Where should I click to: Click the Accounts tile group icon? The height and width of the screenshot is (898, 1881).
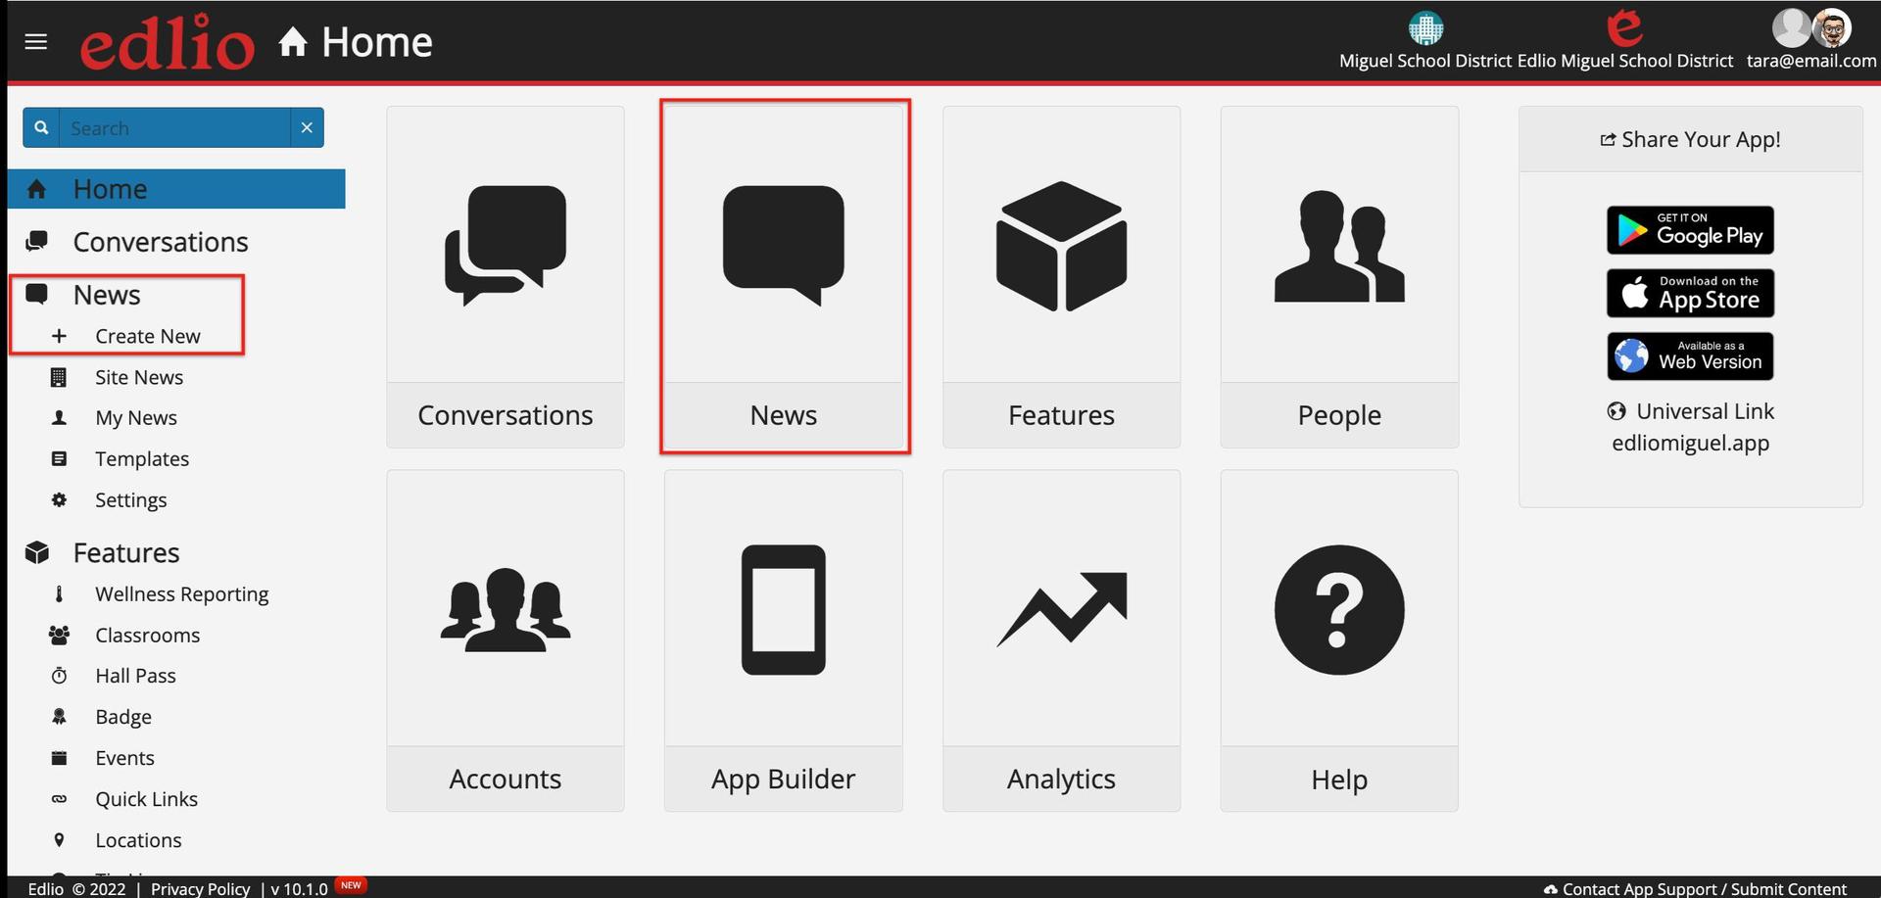click(x=506, y=609)
